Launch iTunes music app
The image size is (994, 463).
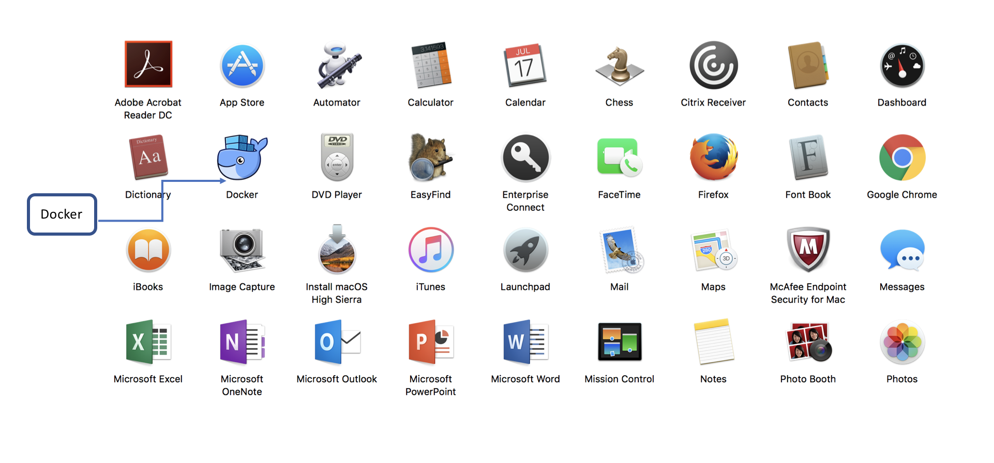pyautogui.click(x=431, y=250)
